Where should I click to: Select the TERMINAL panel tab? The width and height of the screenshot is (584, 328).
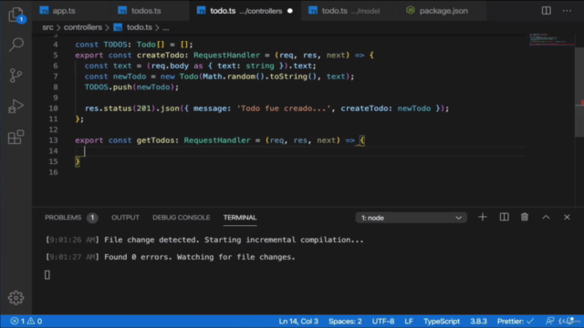[x=240, y=218]
